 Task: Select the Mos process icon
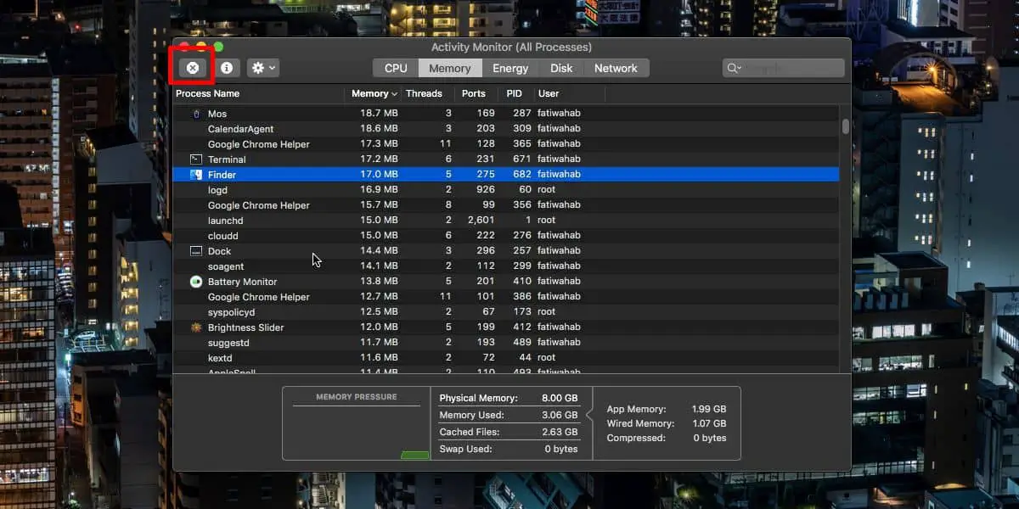coord(196,114)
